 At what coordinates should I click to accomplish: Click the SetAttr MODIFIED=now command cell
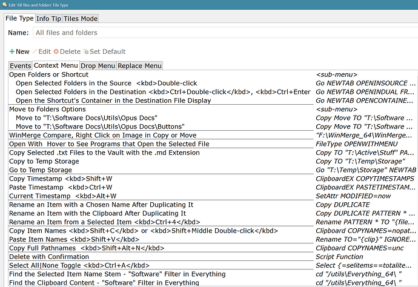[353, 196]
